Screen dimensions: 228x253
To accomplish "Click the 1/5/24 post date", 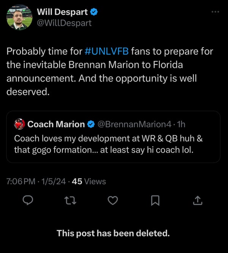I will (x=55, y=182).
